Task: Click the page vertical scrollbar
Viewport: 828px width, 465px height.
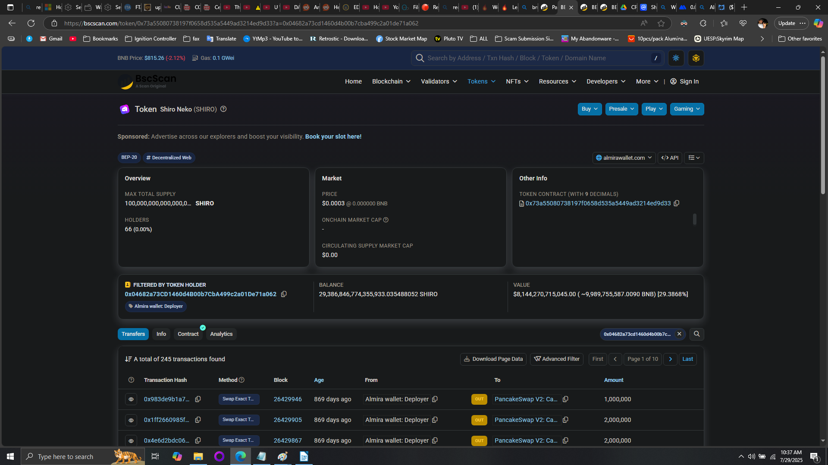Action: pos(823,125)
